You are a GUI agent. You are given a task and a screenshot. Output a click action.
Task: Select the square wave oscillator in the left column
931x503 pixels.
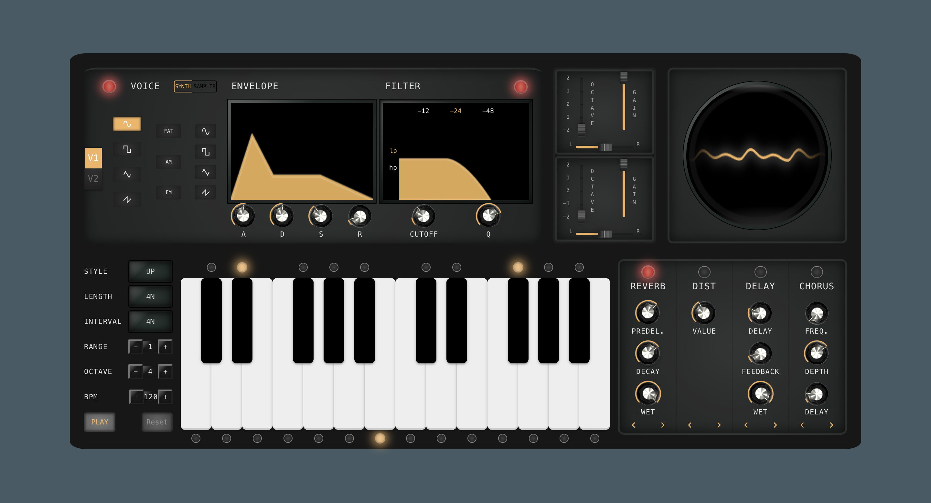(127, 149)
